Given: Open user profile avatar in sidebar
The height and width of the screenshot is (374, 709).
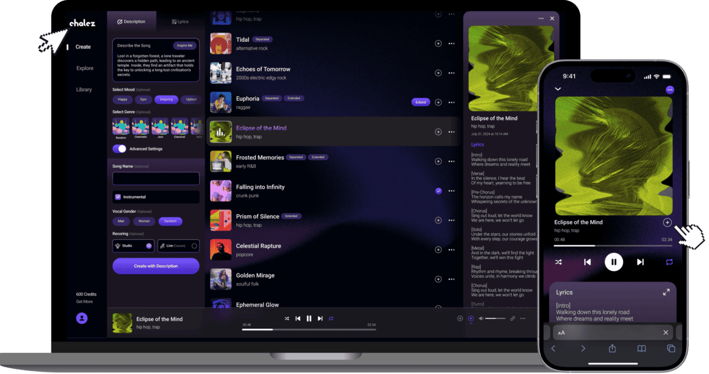Looking at the screenshot, I should tap(82, 318).
